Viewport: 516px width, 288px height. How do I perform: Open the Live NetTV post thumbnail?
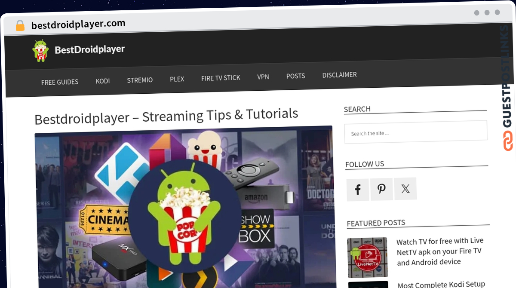point(367,257)
